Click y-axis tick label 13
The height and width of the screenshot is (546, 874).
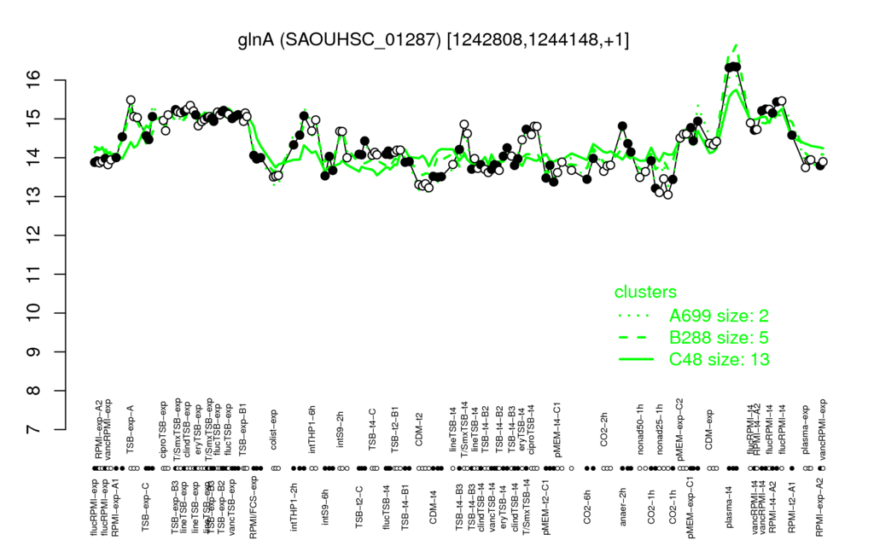click(33, 197)
